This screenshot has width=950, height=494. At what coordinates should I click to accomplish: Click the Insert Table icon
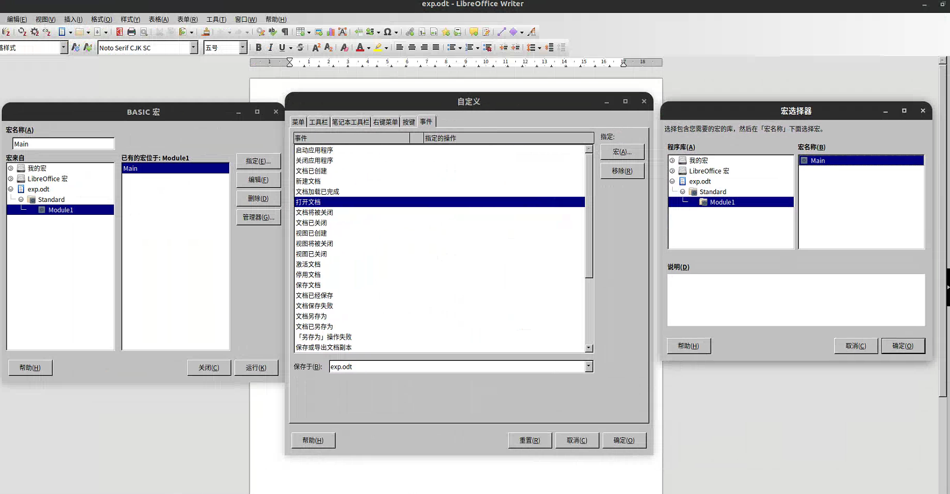click(x=301, y=32)
